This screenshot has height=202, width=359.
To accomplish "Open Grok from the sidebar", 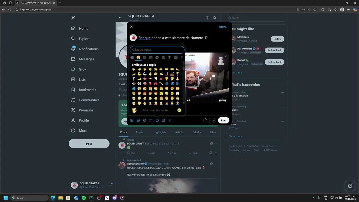I will click(79, 69).
